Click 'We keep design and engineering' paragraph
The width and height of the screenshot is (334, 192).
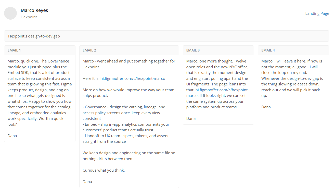pyautogui.click(x=129, y=156)
